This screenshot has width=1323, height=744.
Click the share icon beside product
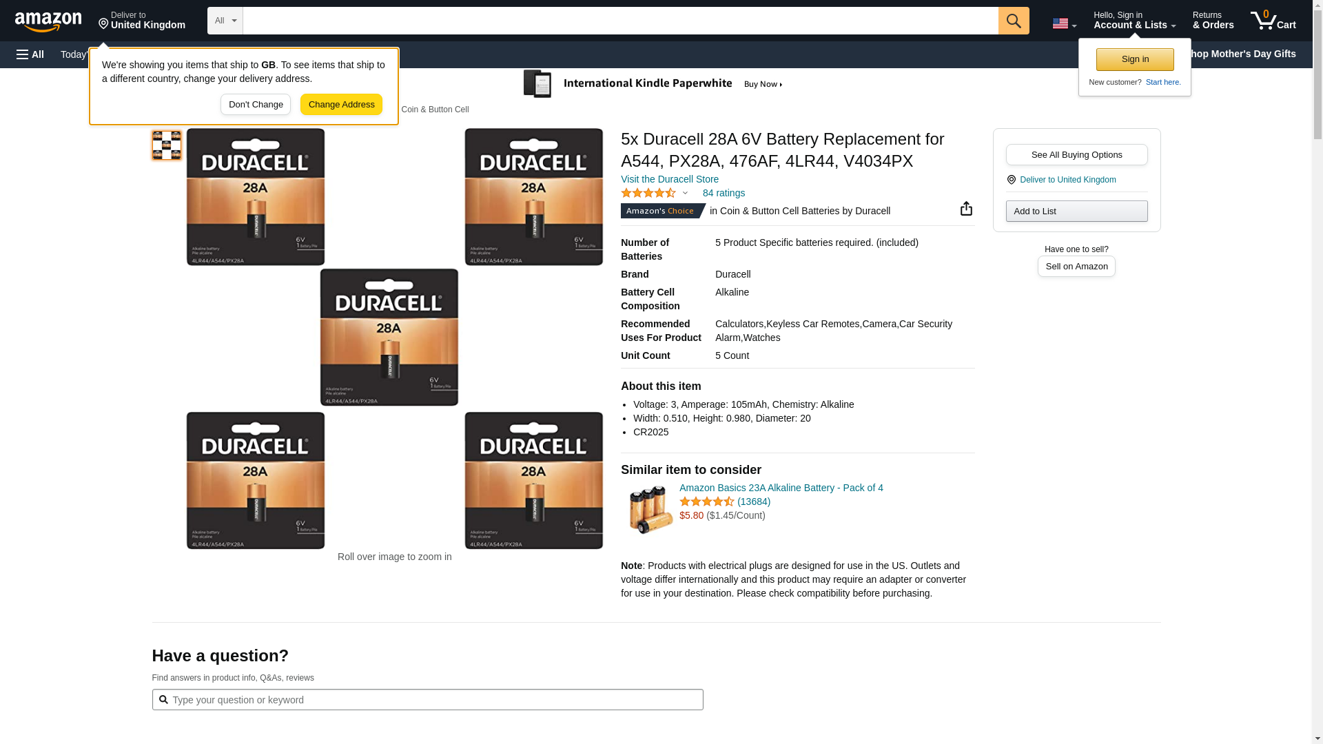[x=966, y=209]
